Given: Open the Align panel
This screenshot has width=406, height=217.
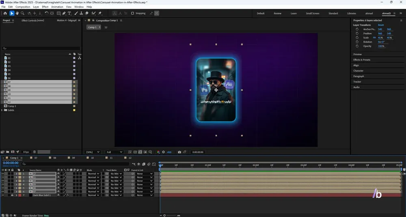Looking at the screenshot, I should [356, 65].
